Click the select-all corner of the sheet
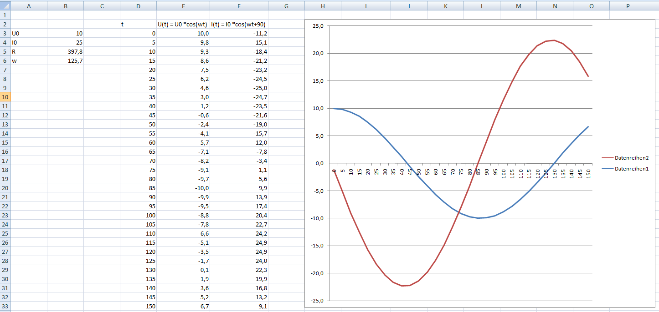659x312 pixels. tap(5, 6)
